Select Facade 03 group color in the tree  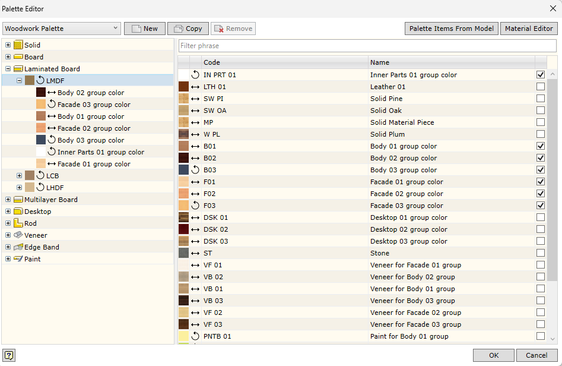94,105
